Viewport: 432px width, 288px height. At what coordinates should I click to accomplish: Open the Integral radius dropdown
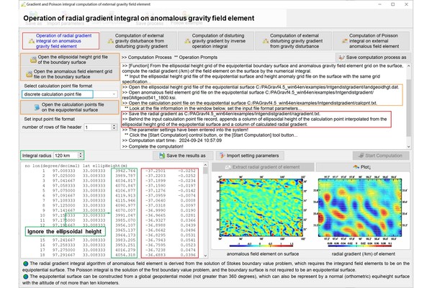click(x=76, y=156)
